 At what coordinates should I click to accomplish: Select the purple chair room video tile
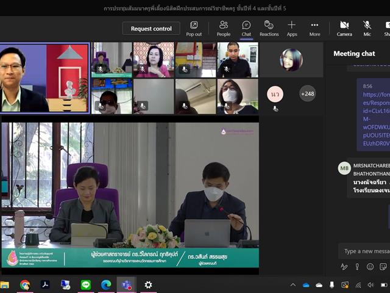112,60
